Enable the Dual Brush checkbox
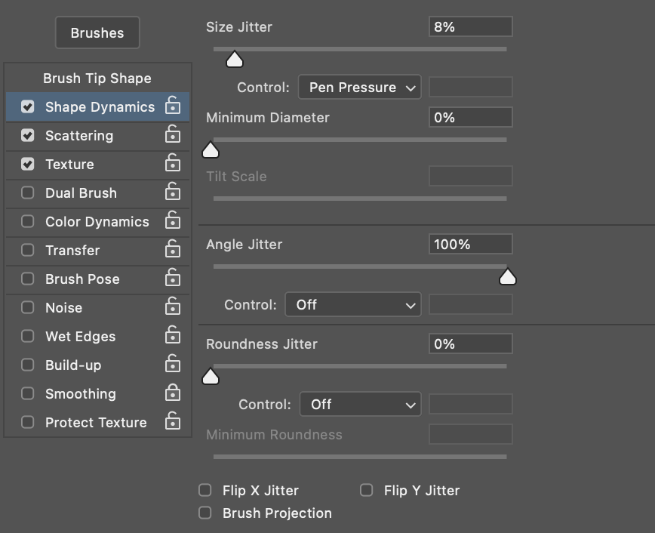This screenshot has width=655, height=533. (28, 193)
